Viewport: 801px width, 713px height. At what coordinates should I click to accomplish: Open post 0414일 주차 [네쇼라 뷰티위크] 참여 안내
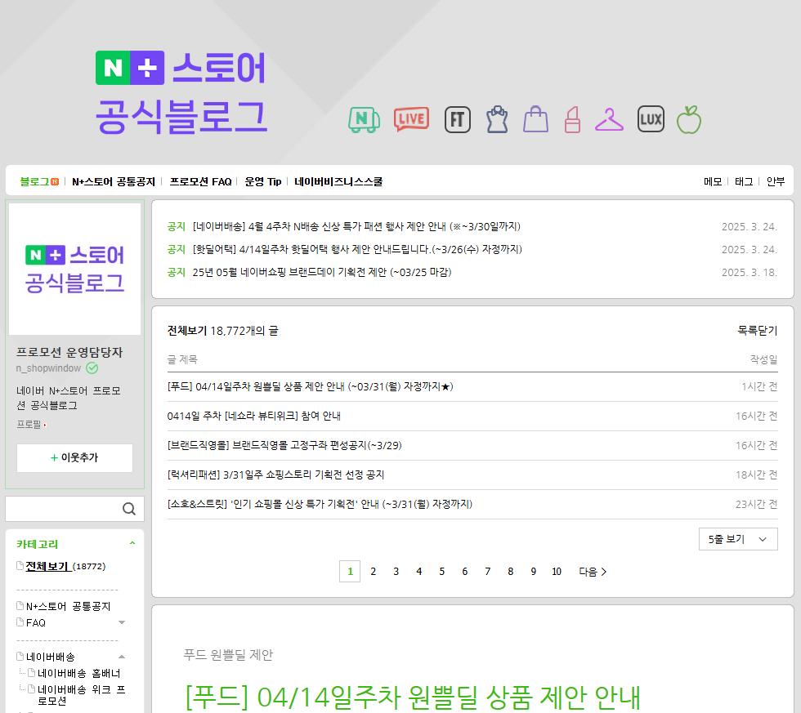tap(254, 416)
